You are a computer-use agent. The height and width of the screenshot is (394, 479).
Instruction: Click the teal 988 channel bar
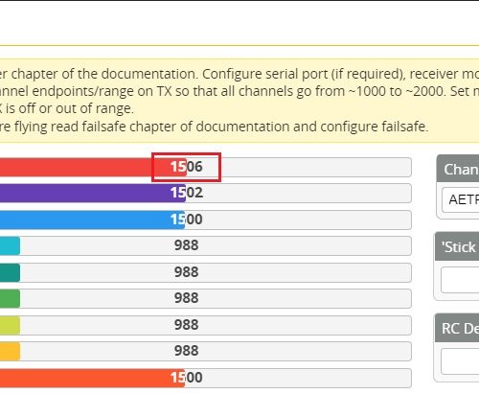206,272
